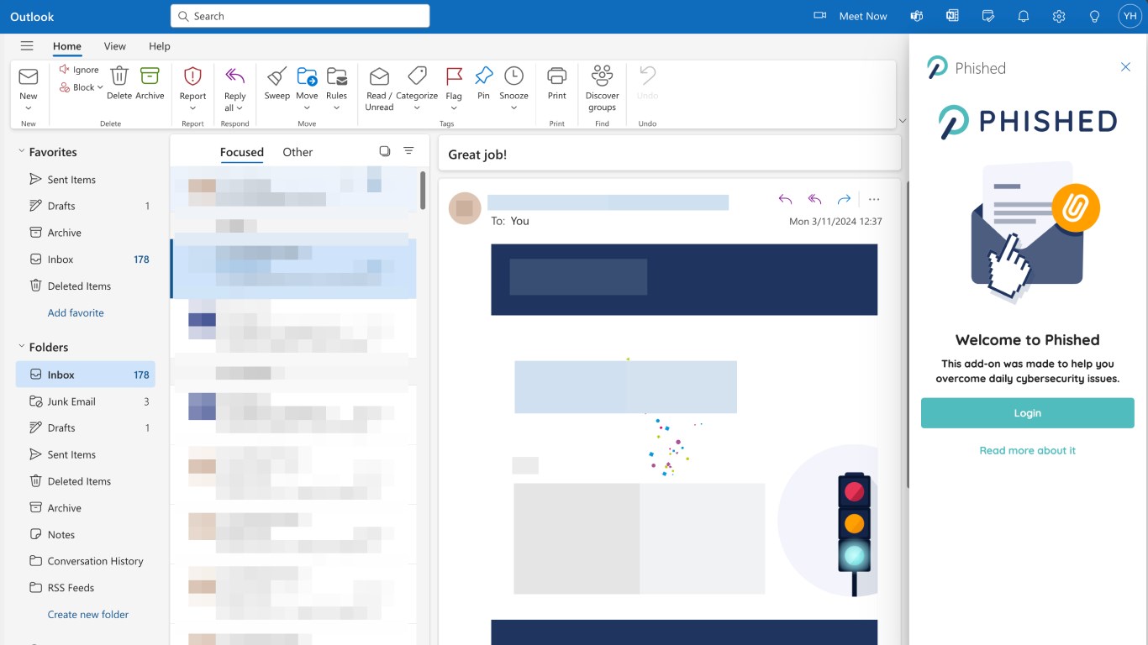
Task: Print the email using the Print icon
Action: (x=556, y=76)
